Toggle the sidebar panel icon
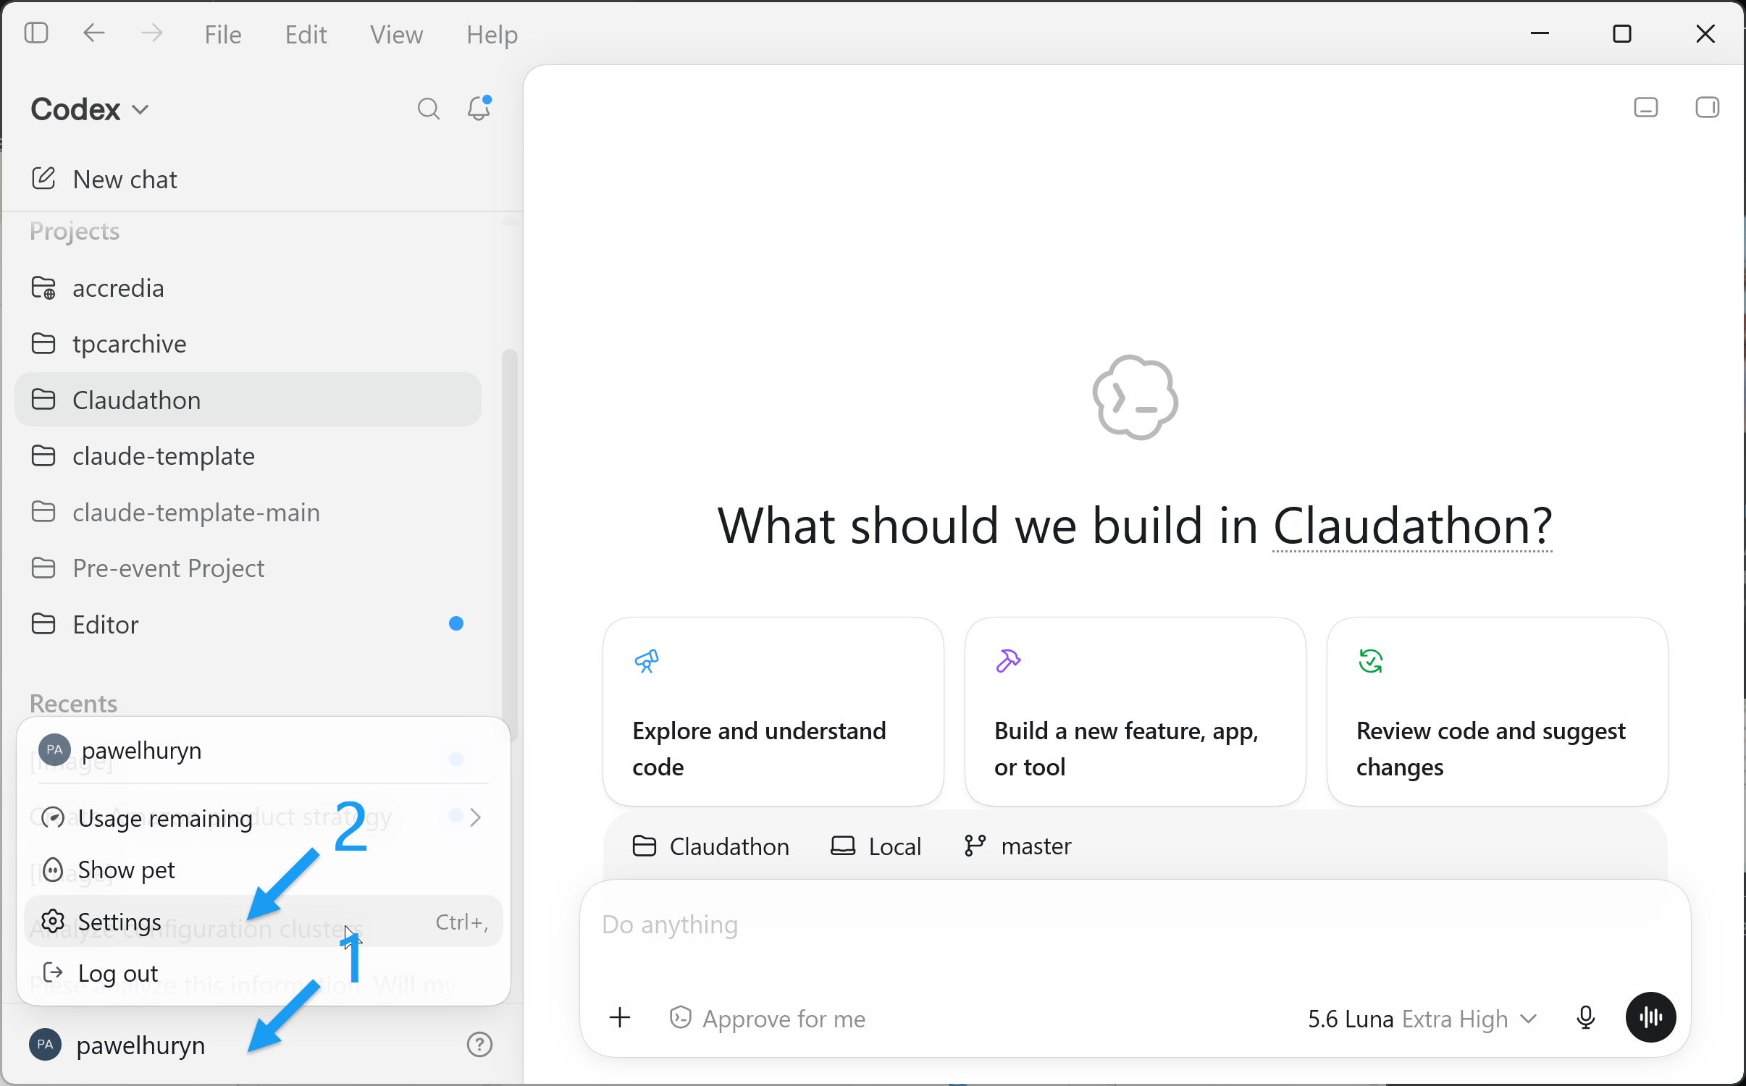 (36, 33)
